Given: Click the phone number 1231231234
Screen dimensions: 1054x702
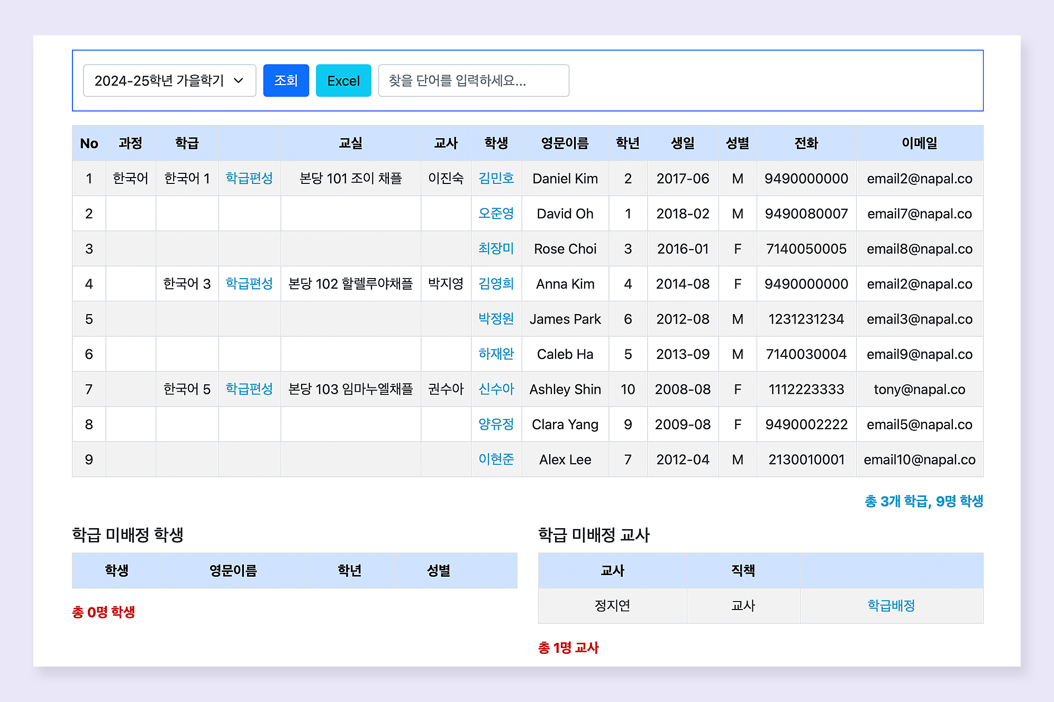Looking at the screenshot, I should coord(806,319).
